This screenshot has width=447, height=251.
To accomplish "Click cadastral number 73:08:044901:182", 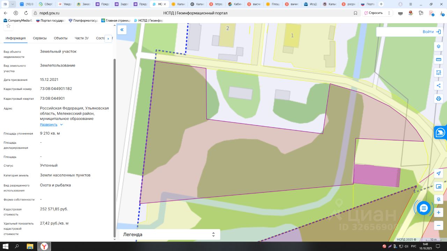I will [56, 89].
